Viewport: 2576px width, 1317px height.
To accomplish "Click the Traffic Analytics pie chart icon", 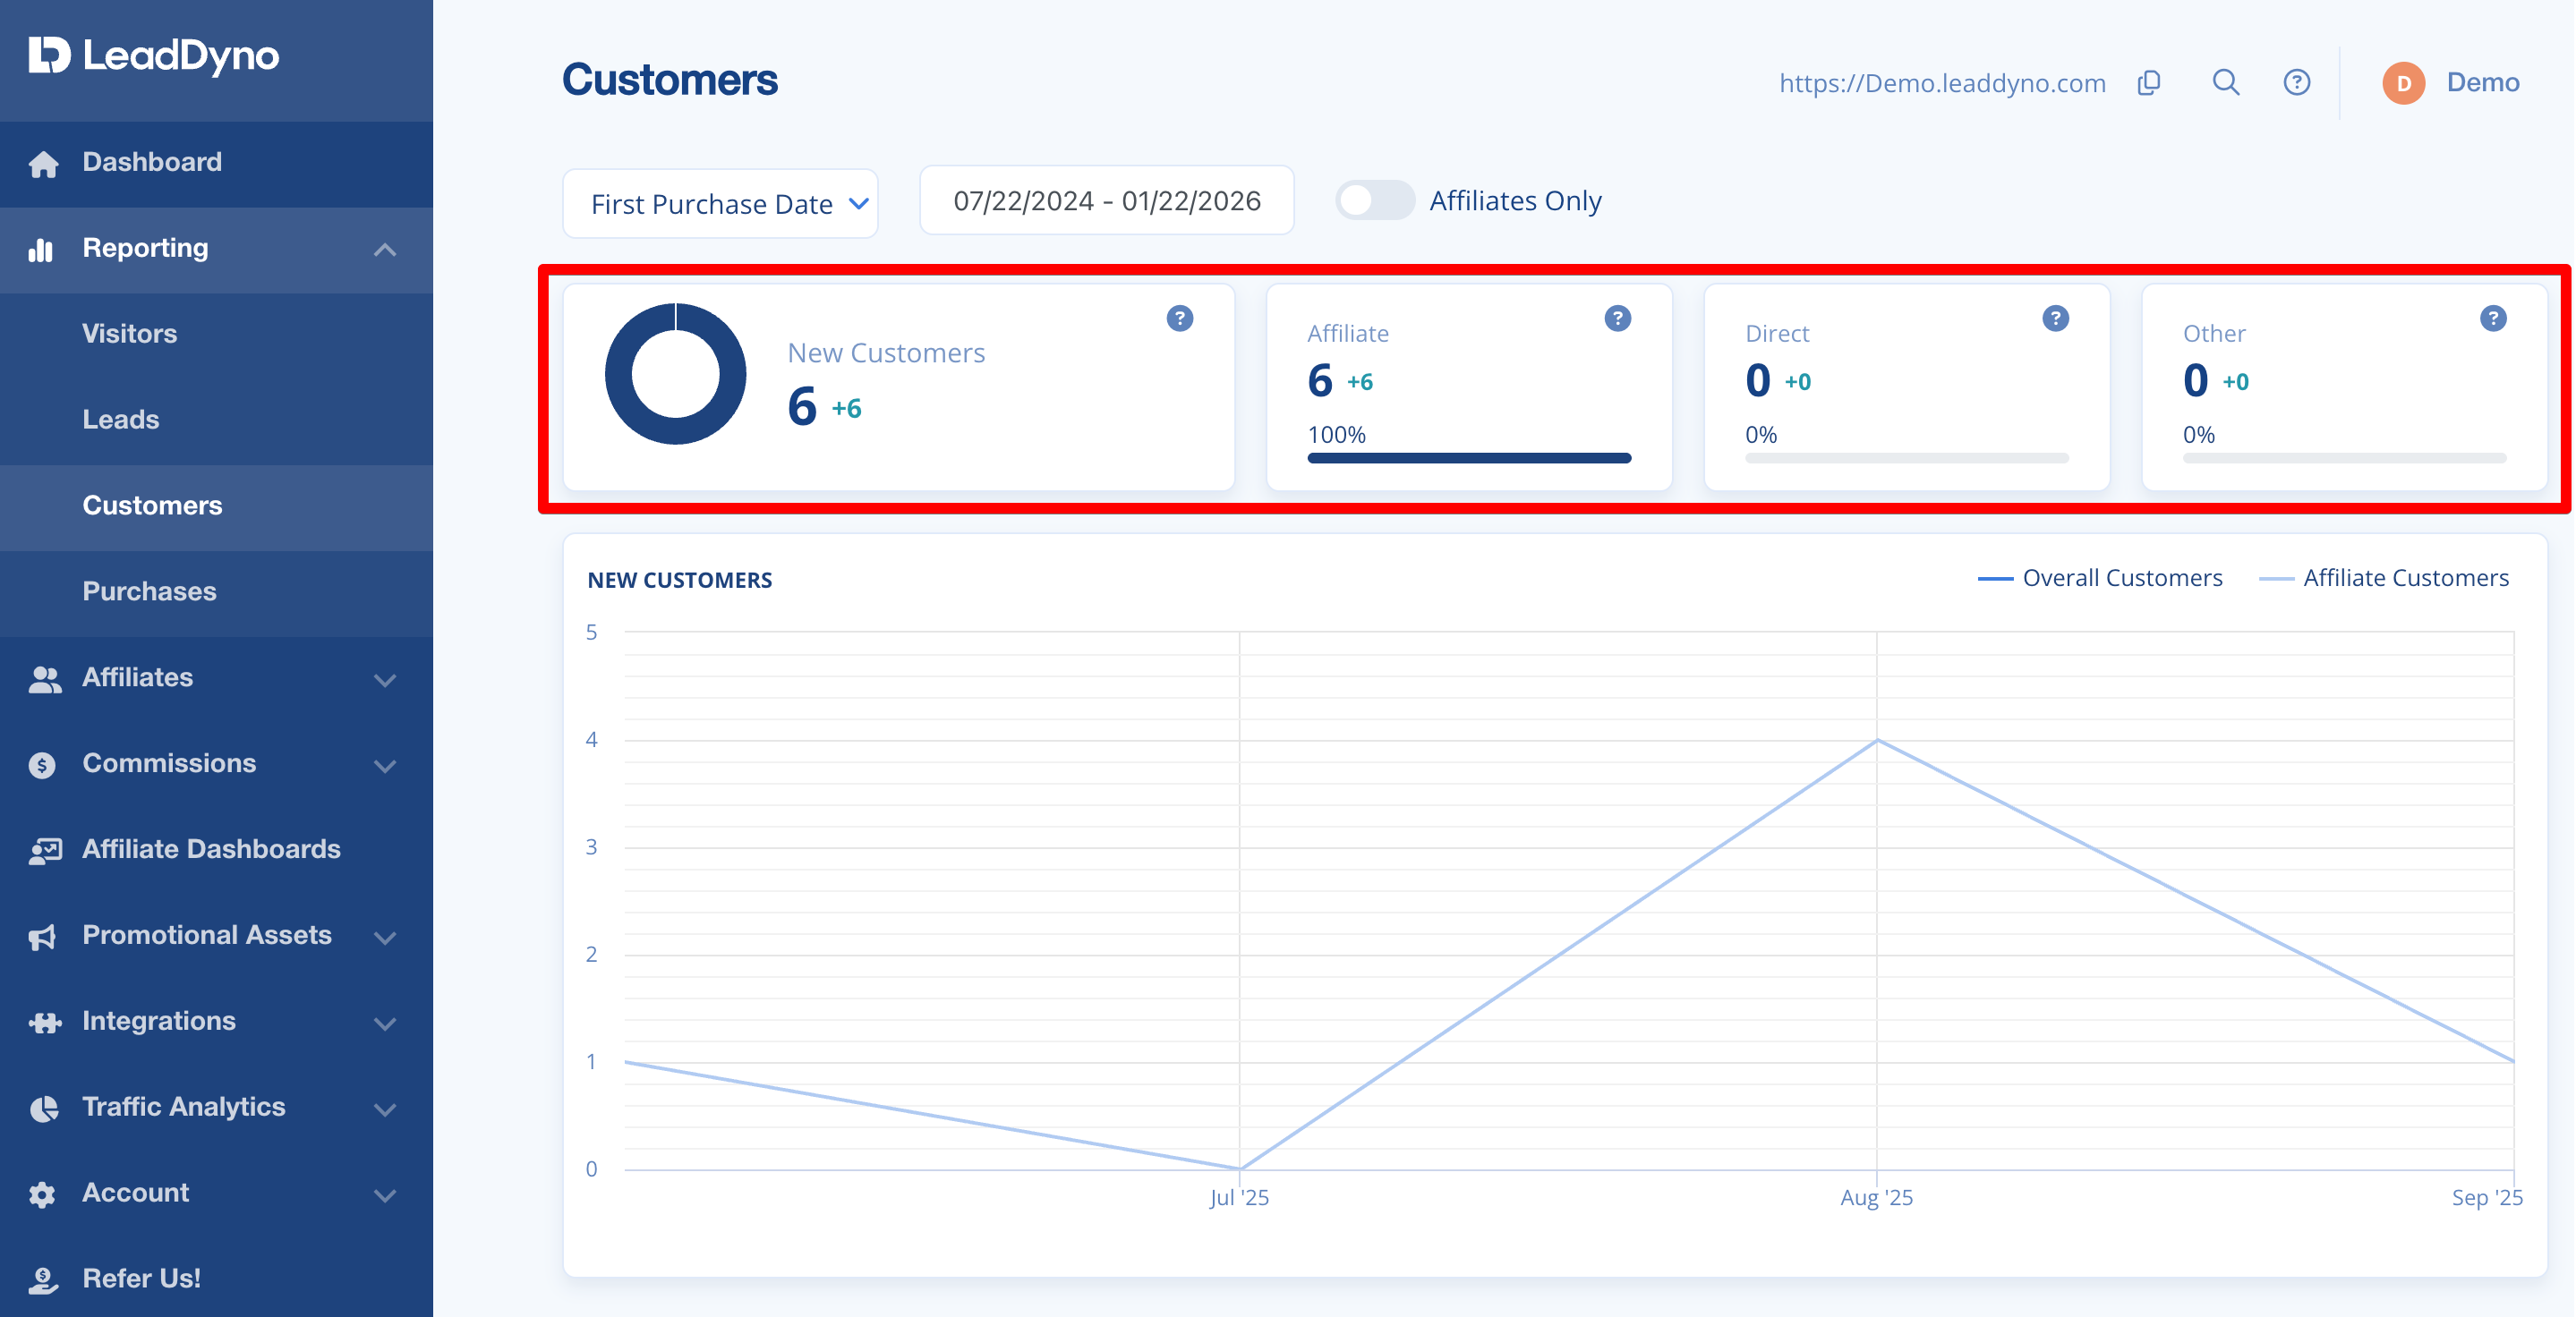I will point(43,1109).
